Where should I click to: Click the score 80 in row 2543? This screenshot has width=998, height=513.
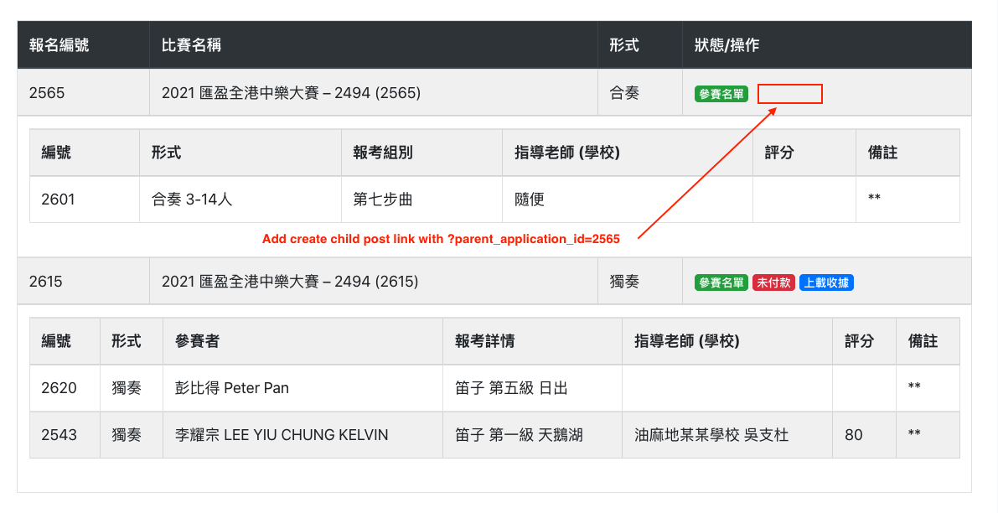point(854,435)
